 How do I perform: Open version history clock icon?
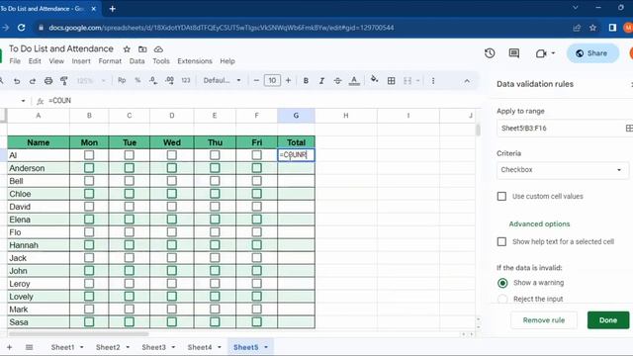pyautogui.click(x=490, y=52)
